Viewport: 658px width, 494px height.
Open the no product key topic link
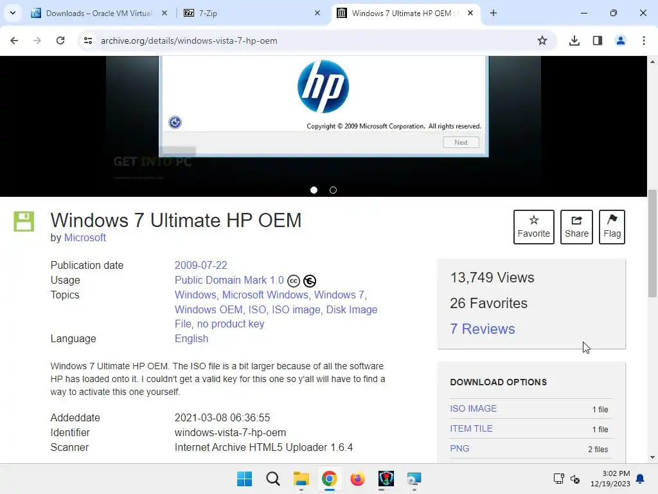pos(231,324)
